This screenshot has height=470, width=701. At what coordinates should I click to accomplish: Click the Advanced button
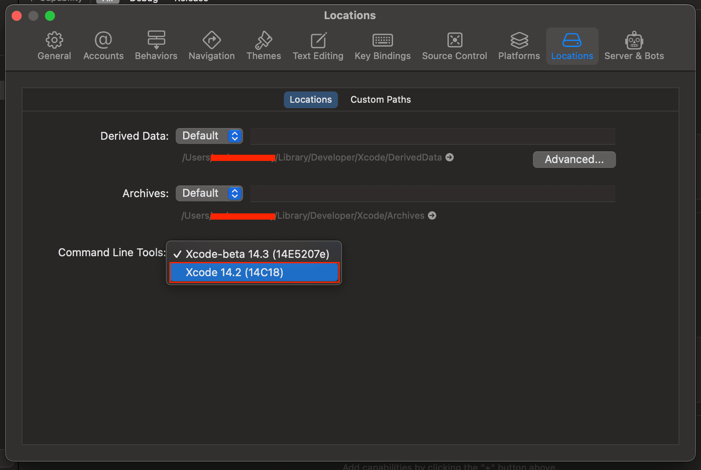tap(574, 159)
